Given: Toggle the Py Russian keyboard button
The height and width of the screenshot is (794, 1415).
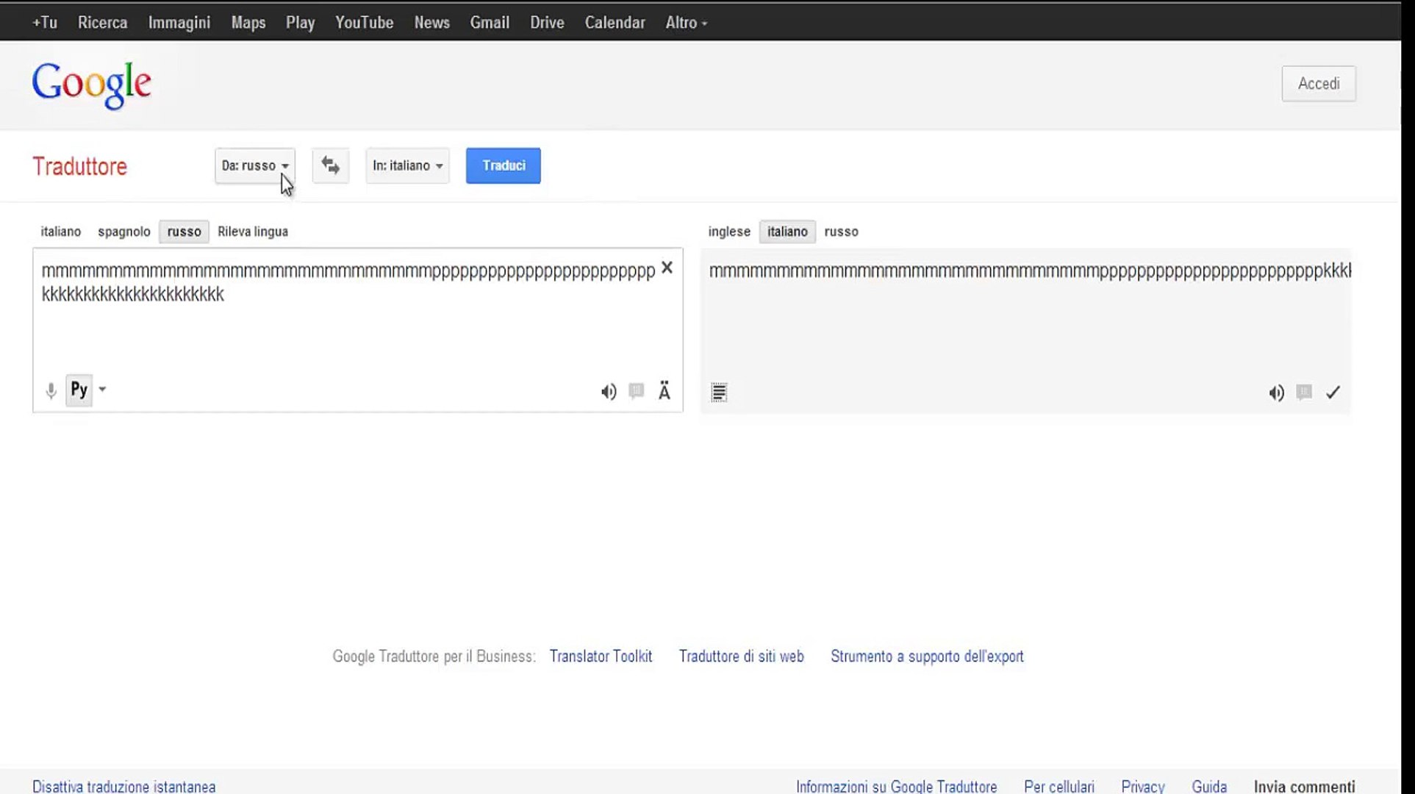Looking at the screenshot, I should click(79, 390).
